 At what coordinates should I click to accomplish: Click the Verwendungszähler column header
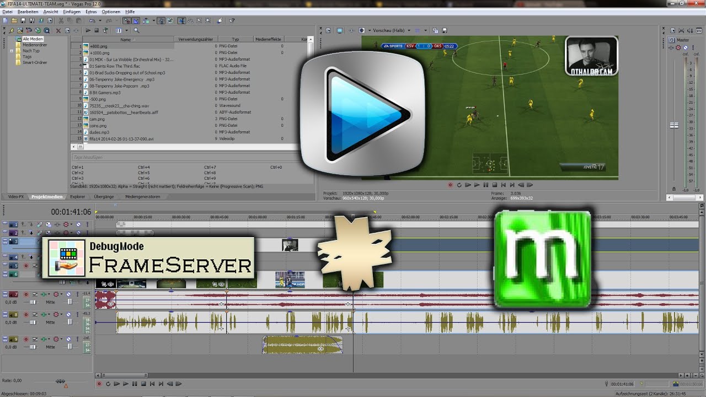pos(196,40)
